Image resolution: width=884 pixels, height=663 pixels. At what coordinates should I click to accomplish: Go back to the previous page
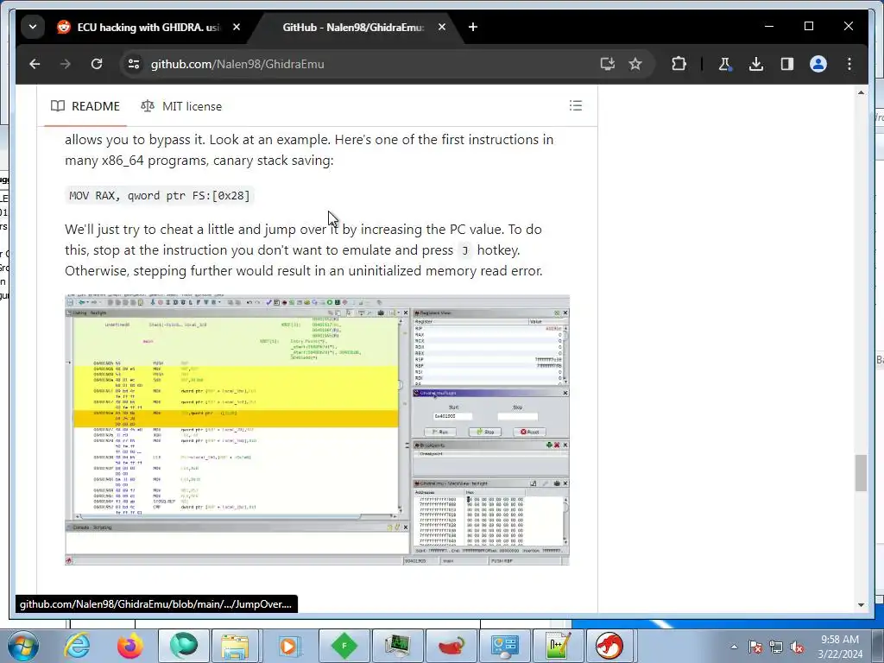pyautogui.click(x=35, y=64)
